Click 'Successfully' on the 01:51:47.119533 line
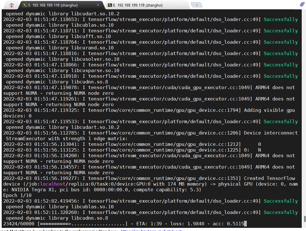 pyautogui.click(x=280, y=121)
